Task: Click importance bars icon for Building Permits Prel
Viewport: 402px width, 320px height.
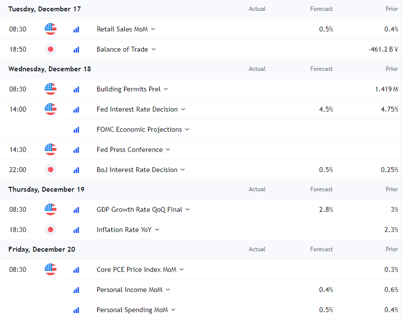Action: (x=76, y=89)
